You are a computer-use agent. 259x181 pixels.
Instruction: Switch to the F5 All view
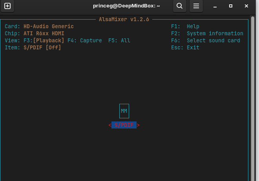point(119,40)
